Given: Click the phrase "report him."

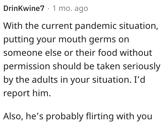Looking at the screenshot, I should coord(27,93).
